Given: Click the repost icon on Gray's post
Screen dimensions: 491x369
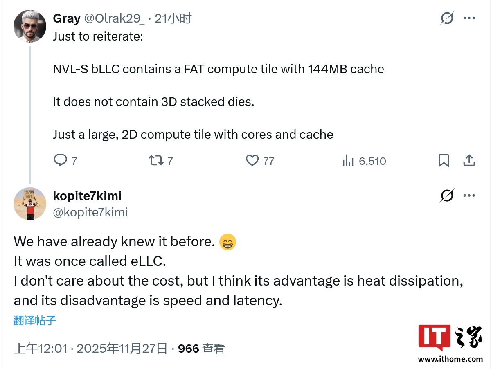Looking at the screenshot, I should click(x=155, y=160).
